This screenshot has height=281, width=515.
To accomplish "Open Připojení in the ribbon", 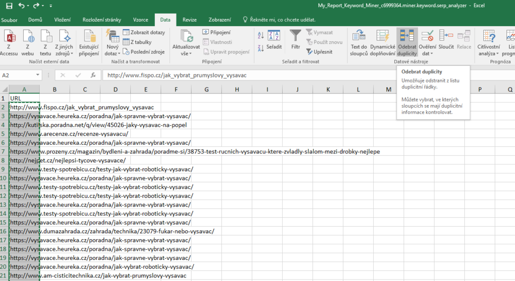I will tap(216, 32).
